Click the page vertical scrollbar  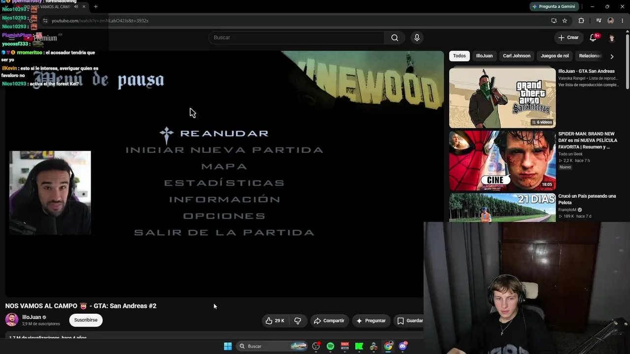pos(627,61)
